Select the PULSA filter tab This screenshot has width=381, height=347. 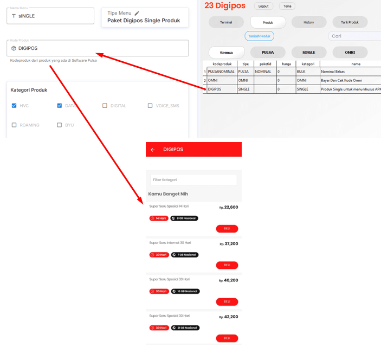click(267, 53)
